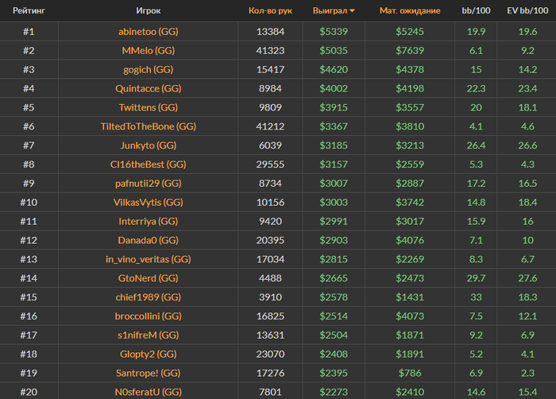
Task: Sort by Мат. ожидание column
Action: (410, 11)
